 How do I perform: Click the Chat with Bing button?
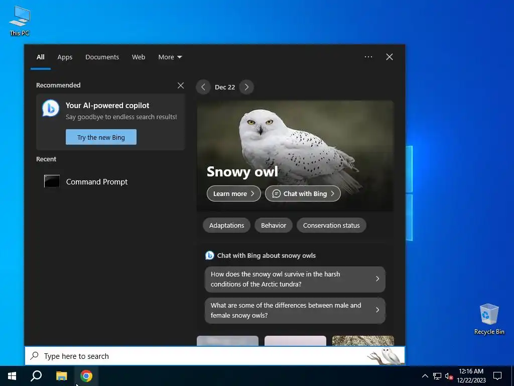pos(303,194)
